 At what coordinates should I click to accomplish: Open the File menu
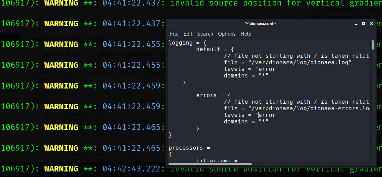(x=174, y=34)
